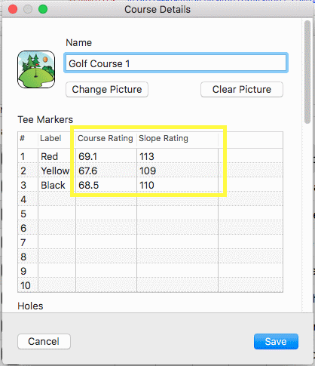Cancel the Course Details dialog
The width and height of the screenshot is (315, 366).
44,341
